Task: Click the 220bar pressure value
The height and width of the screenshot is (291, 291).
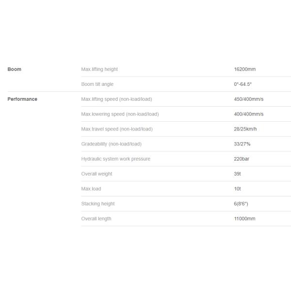Action: coord(242,159)
